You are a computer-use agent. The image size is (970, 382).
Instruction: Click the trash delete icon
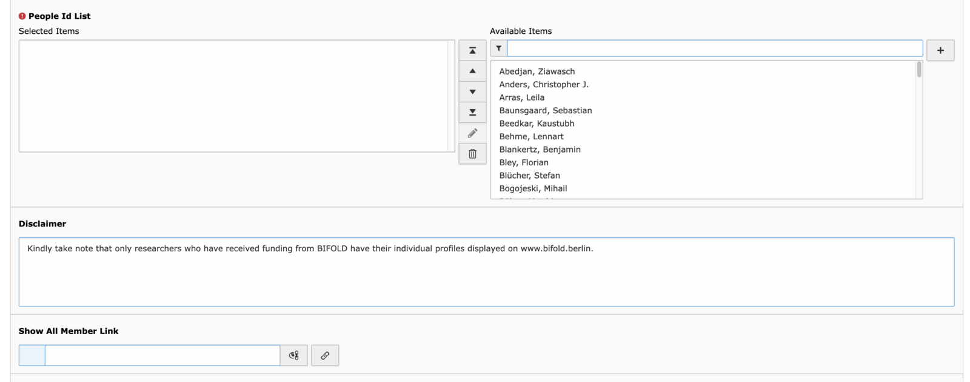[472, 153]
